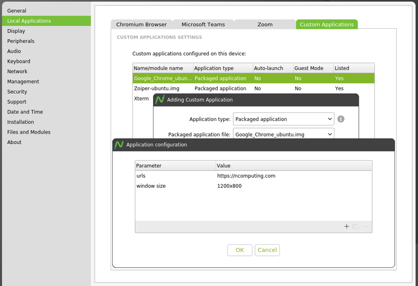
Task: Remove parameter using the minus icon
Action: coord(366,226)
